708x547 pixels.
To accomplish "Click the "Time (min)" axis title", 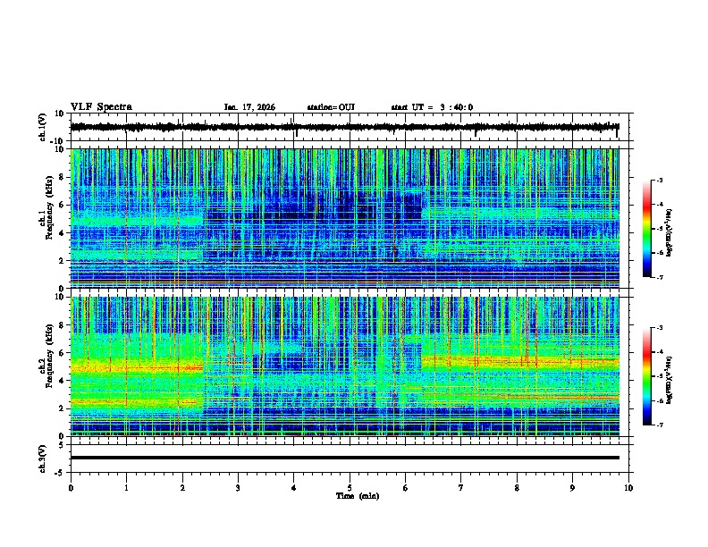I will point(358,496).
